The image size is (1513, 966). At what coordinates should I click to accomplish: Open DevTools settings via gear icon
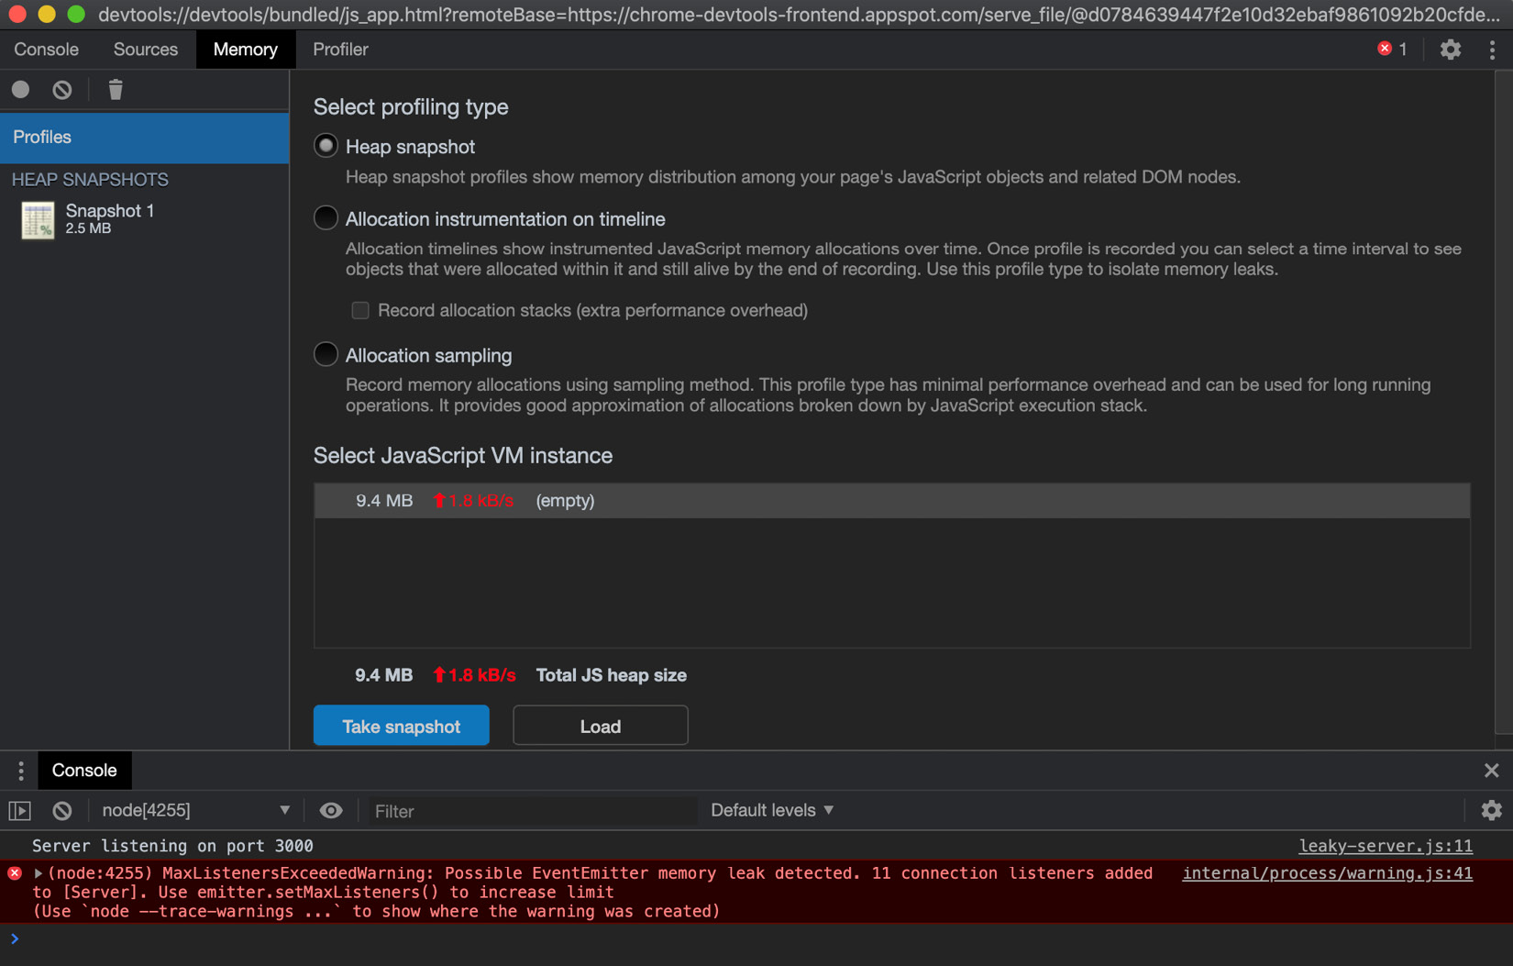[x=1450, y=49]
